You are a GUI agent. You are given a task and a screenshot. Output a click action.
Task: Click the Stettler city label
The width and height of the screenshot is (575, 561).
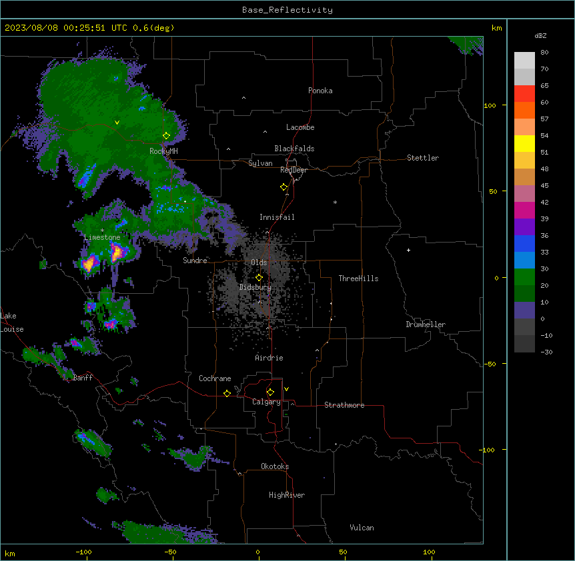click(x=423, y=158)
